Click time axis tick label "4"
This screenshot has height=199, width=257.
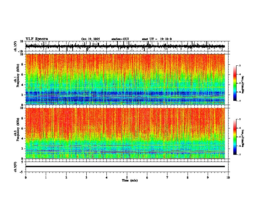[107, 178]
